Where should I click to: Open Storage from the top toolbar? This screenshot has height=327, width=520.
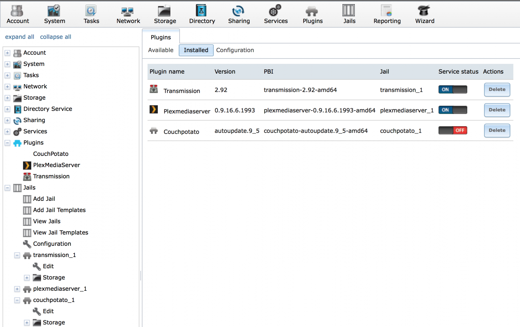[x=165, y=14]
